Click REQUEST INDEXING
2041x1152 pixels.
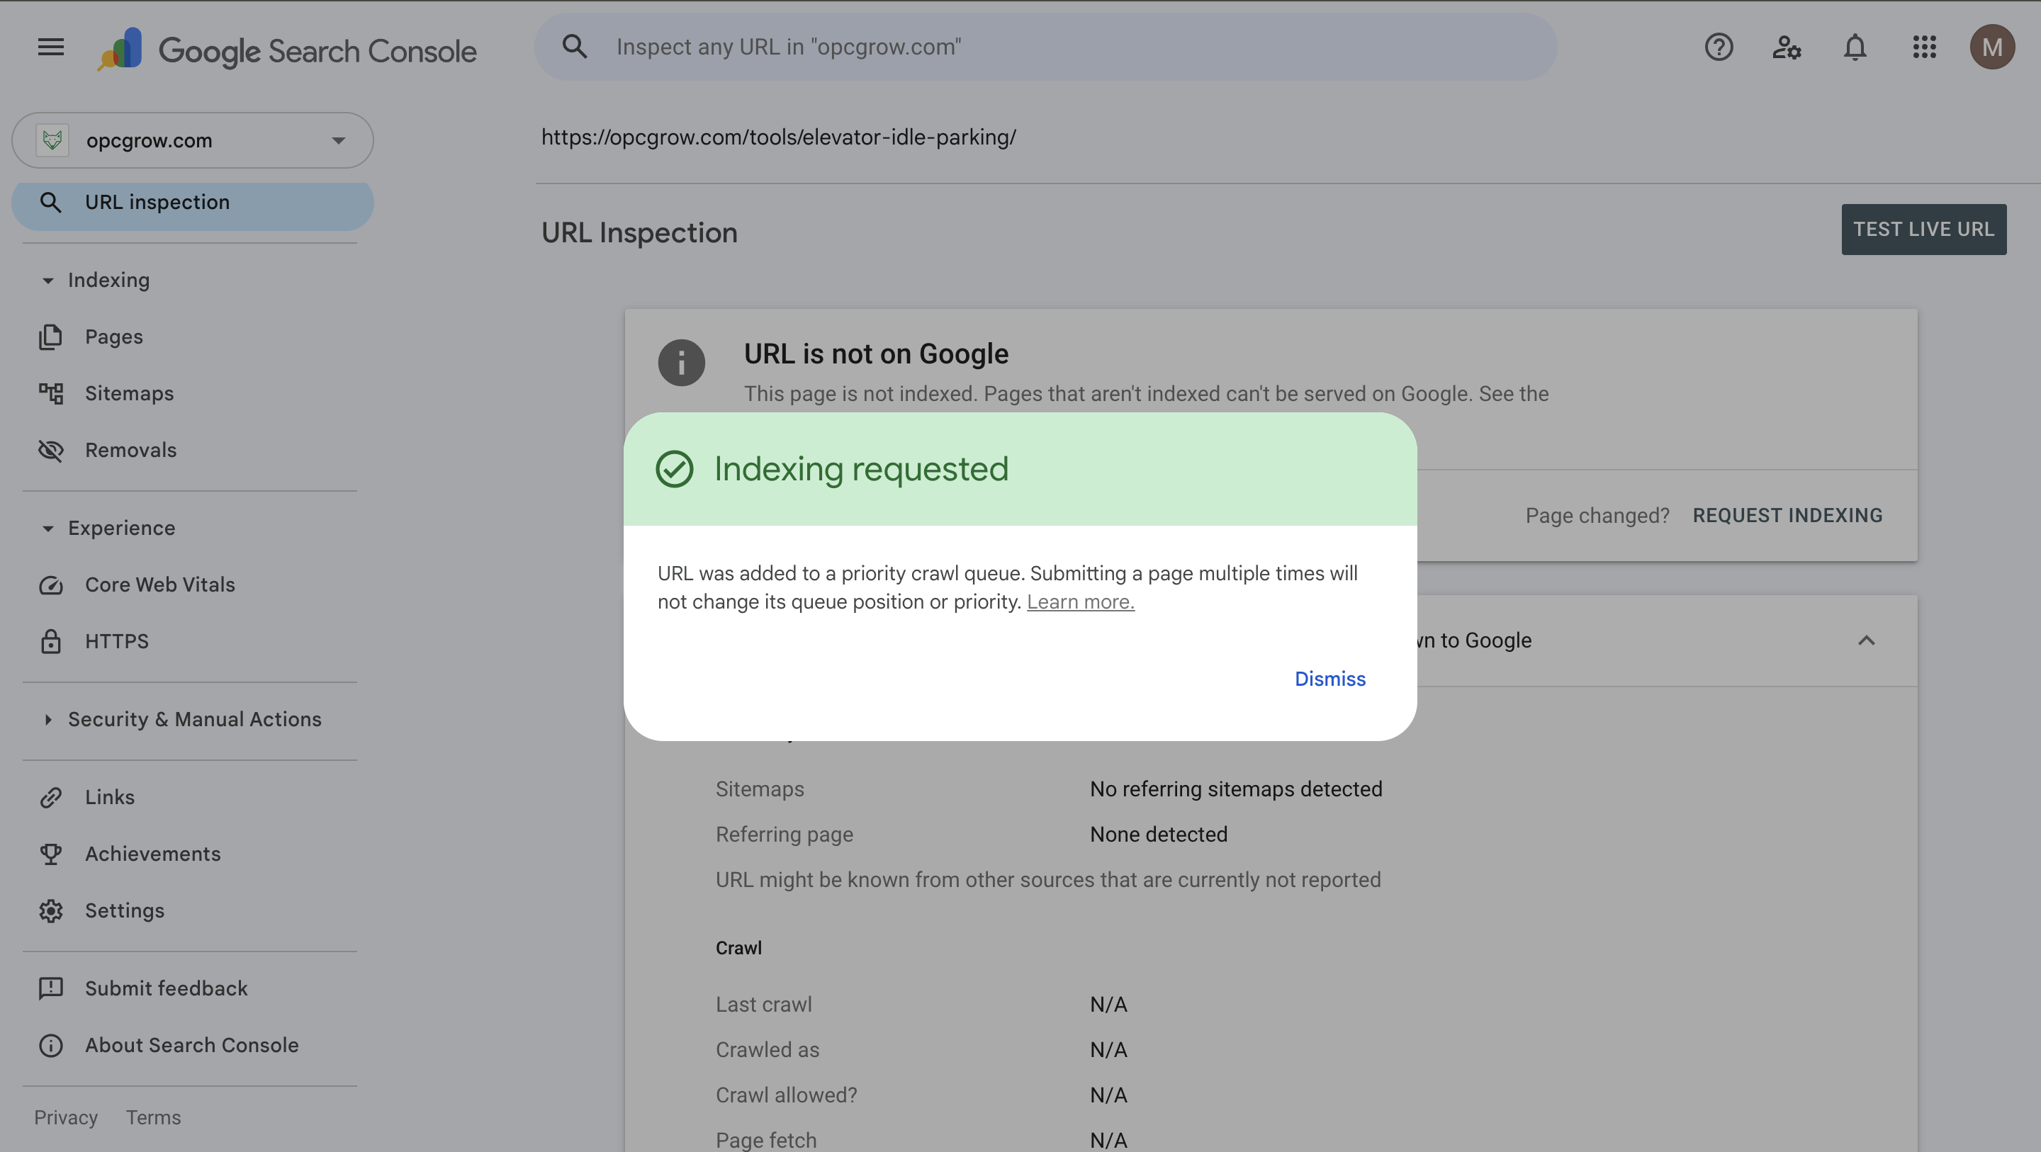[1787, 516]
